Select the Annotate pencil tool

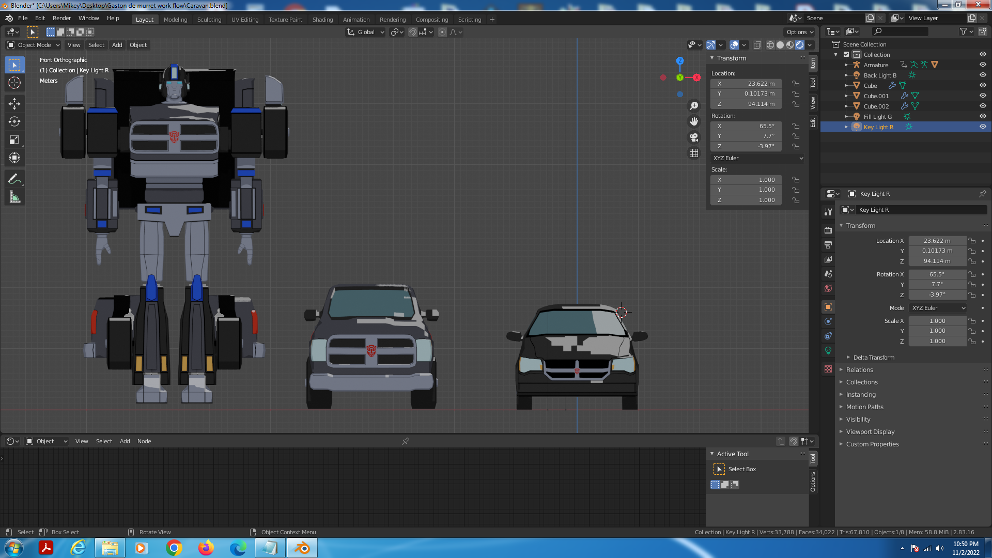point(14,179)
